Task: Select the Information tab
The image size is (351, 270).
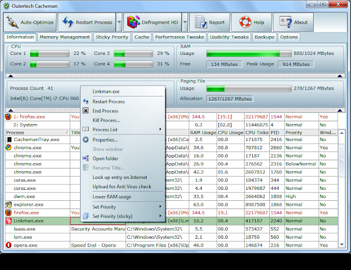Action: coord(20,37)
